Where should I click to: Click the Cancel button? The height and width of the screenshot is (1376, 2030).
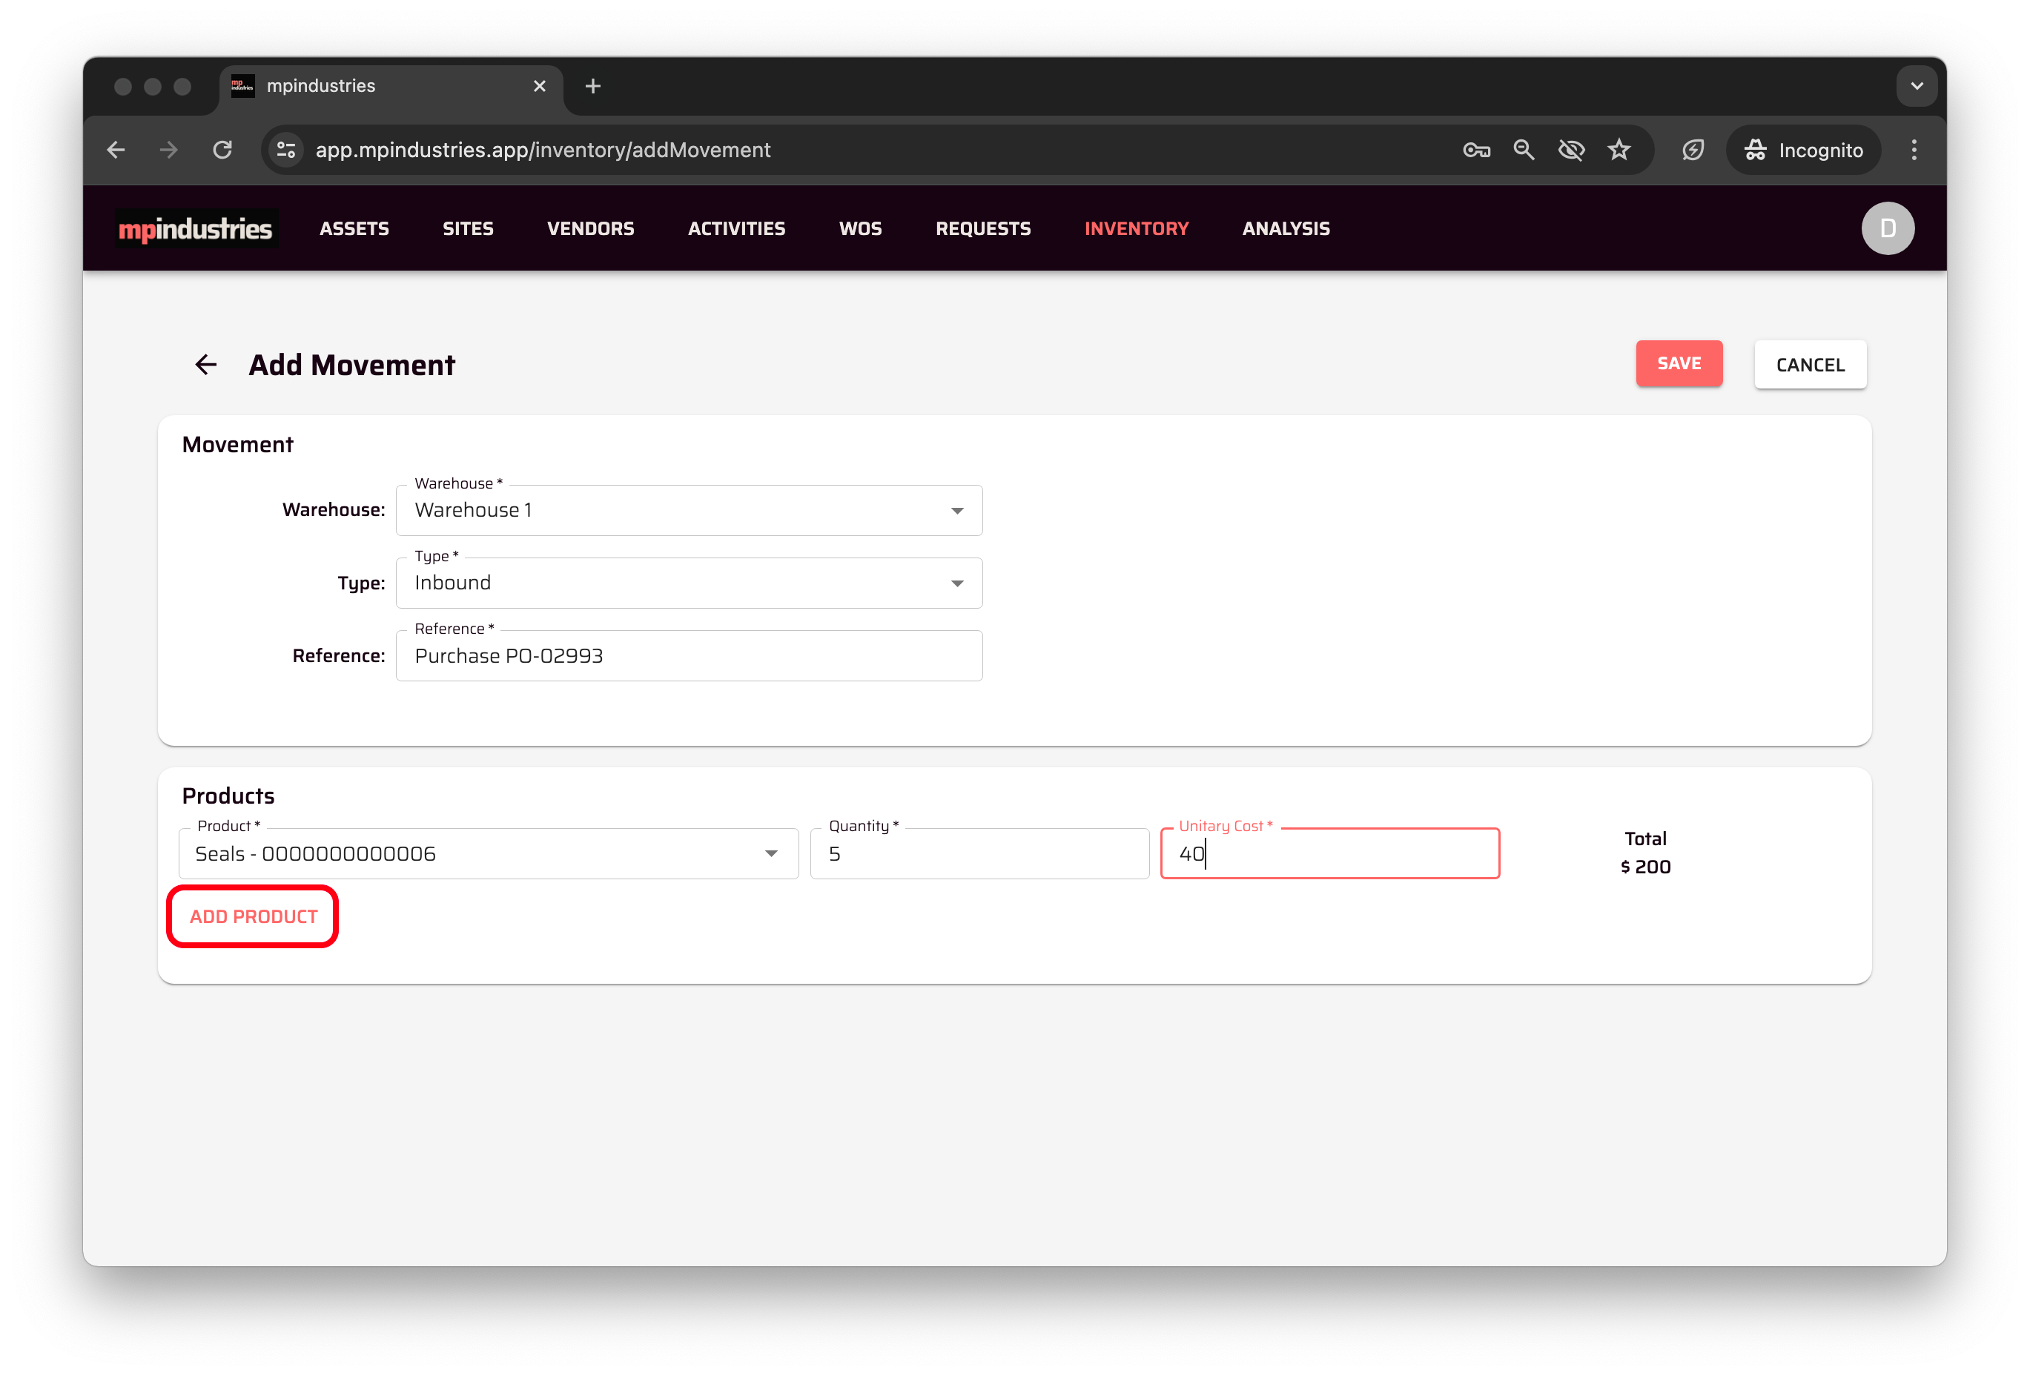click(1810, 365)
